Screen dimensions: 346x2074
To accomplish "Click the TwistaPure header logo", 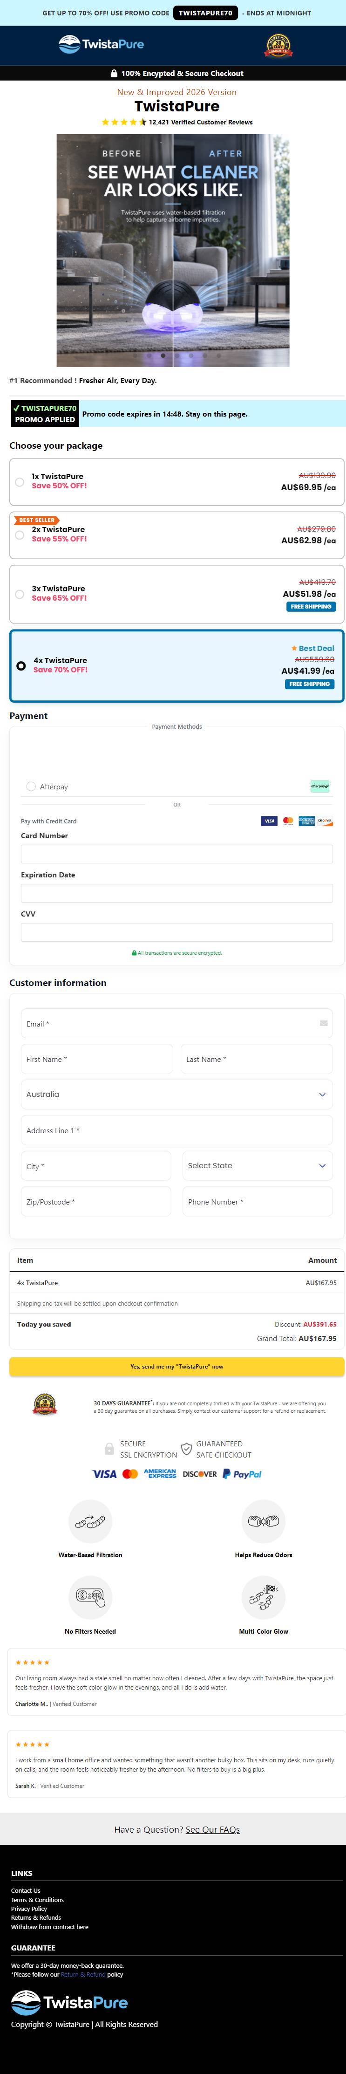I will click(x=102, y=44).
